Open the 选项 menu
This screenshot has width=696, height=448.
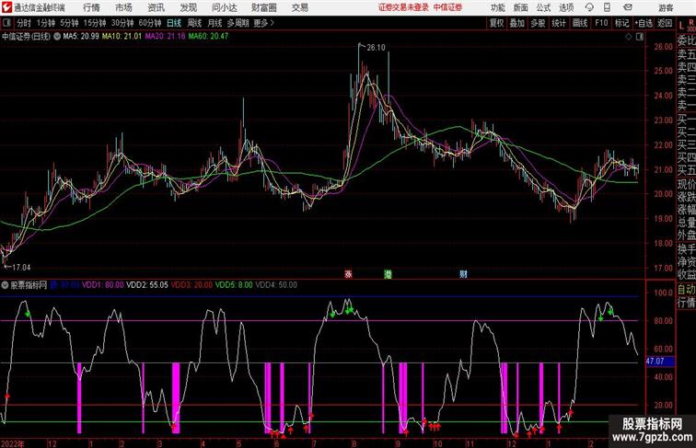tap(566, 7)
